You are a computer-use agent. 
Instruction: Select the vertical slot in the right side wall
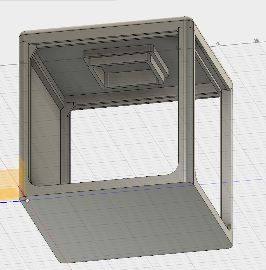(229, 158)
